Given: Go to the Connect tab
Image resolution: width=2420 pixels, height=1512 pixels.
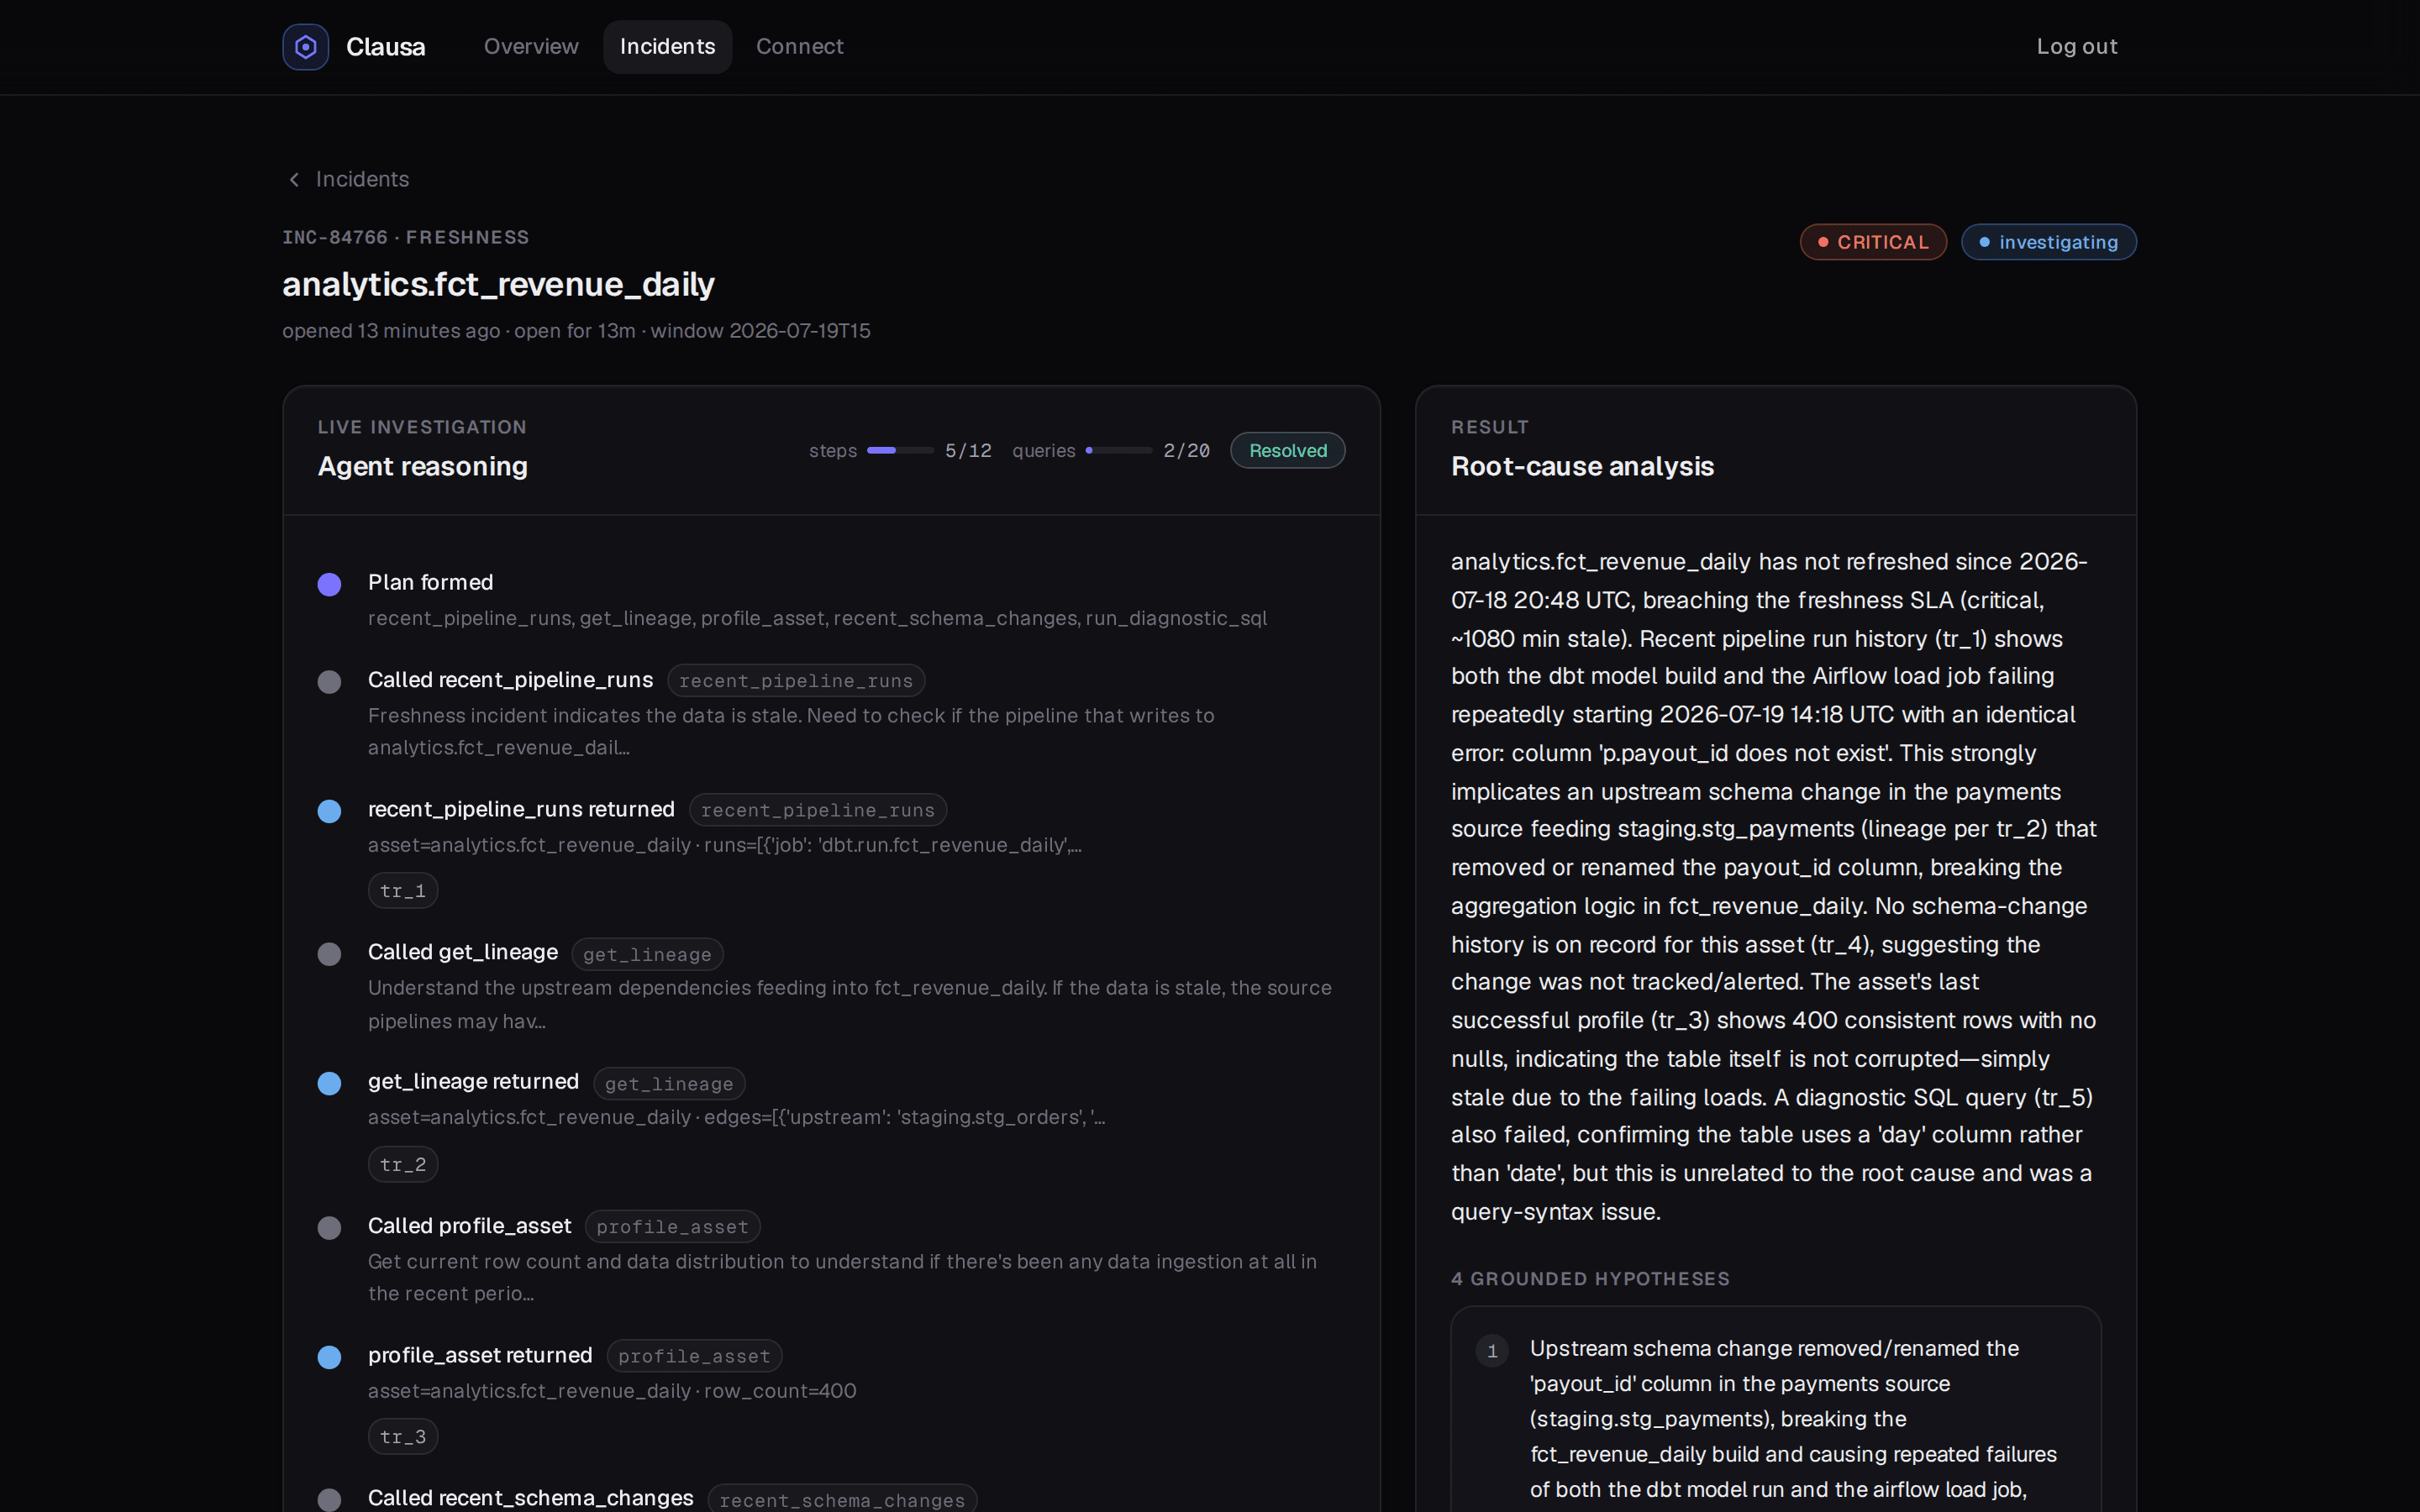Looking at the screenshot, I should point(799,47).
